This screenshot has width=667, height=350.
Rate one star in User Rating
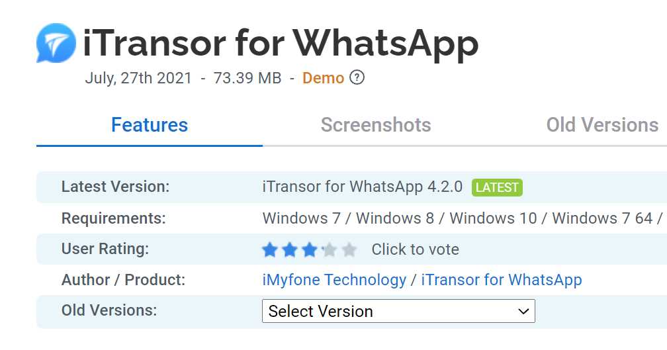(269, 249)
